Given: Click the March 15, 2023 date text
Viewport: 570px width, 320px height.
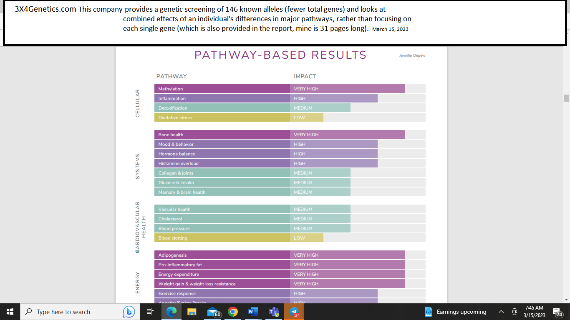Looking at the screenshot, I should 390,29.
